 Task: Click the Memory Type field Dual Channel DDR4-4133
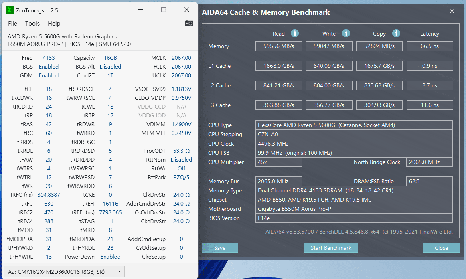point(354,190)
